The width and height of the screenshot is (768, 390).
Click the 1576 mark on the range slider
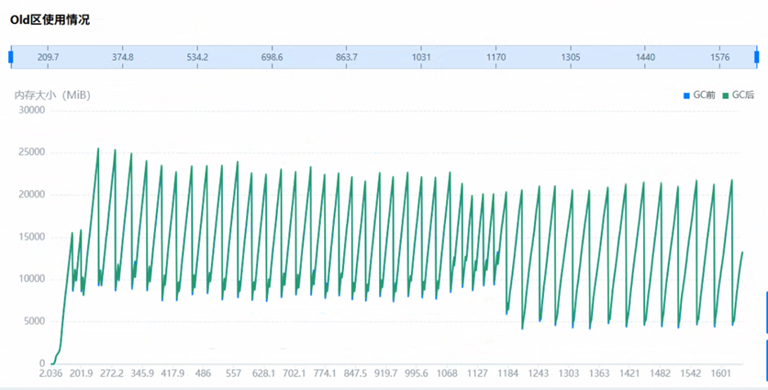click(x=719, y=57)
